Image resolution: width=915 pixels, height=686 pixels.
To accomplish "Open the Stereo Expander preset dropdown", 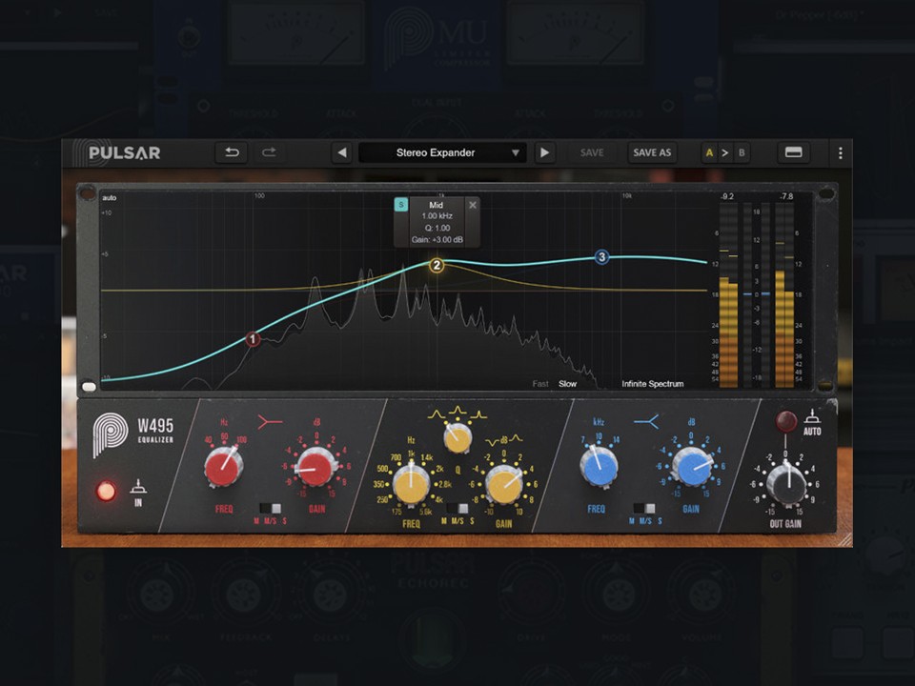I will 438,152.
